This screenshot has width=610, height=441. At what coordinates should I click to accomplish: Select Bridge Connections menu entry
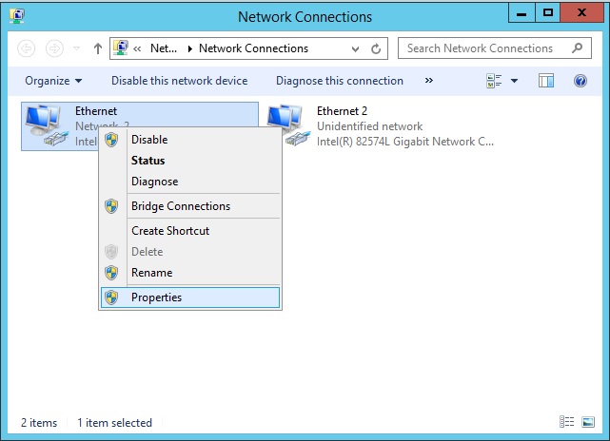[180, 206]
